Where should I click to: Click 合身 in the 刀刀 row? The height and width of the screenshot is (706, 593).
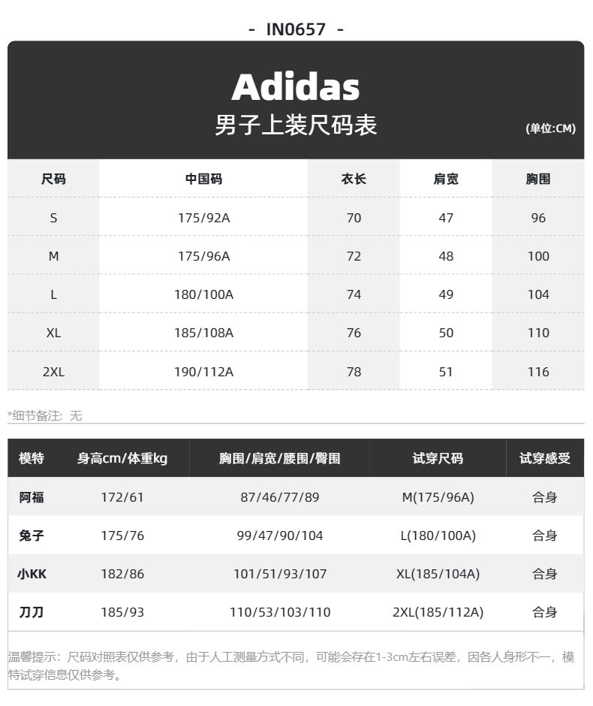click(x=544, y=612)
